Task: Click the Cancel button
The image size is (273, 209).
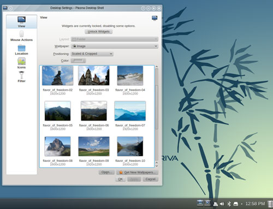Action: [150, 179]
